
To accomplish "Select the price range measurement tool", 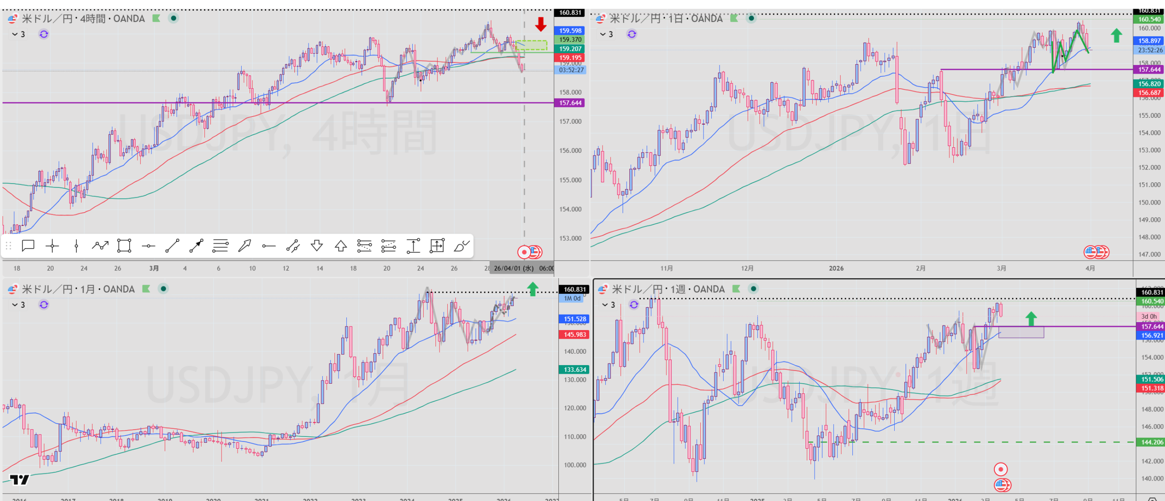I will tap(413, 246).
